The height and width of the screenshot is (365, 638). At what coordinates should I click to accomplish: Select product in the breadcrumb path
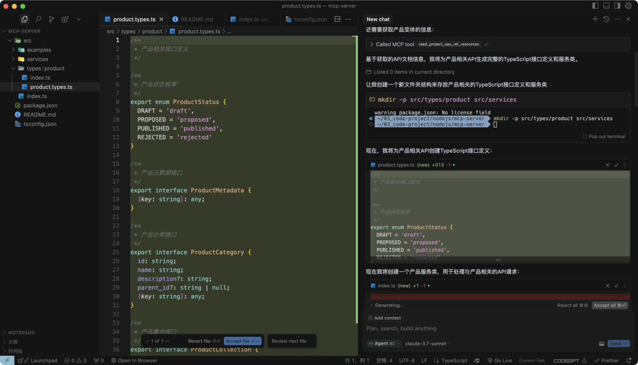[152, 31]
